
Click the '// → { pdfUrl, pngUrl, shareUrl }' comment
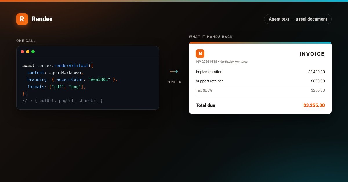coord(63,101)
